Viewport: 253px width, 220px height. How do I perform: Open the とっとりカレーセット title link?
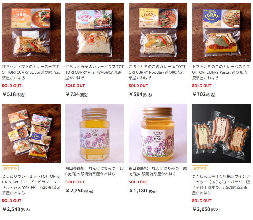(x=31, y=185)
